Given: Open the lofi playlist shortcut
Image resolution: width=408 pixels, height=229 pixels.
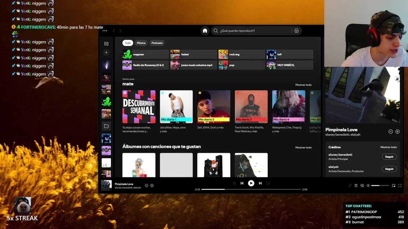Looking at the screenshot, I should coord(290,54).
